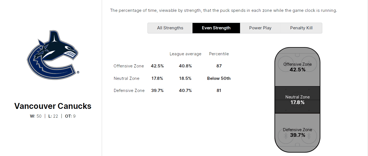Click the Defensive Zone percentile value 81
This screenshot has width=368, height=156.
(x=219, y=91)
